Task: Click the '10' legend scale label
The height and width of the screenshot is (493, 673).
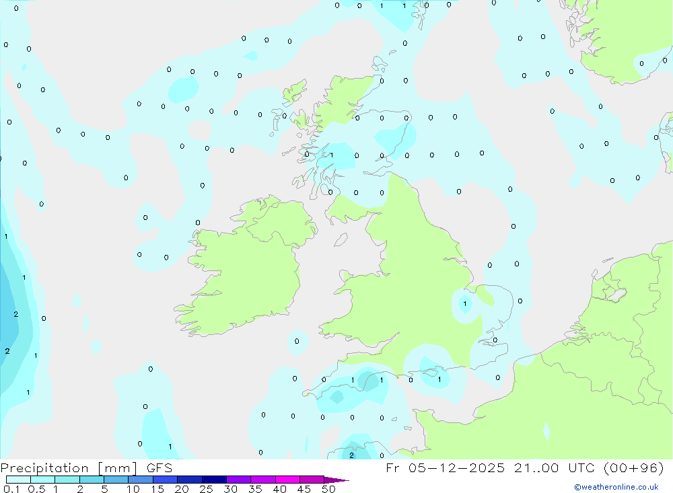Action: (133, 489)
